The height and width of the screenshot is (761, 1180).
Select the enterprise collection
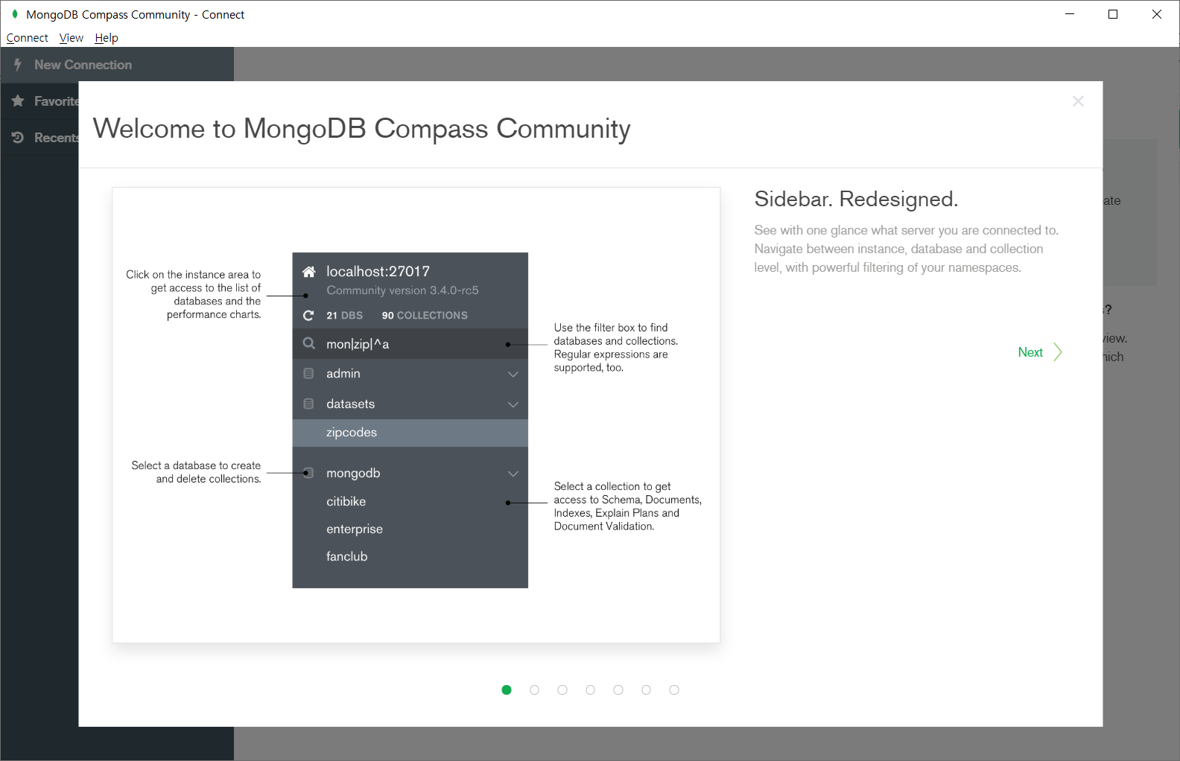(x=355, y=529)
